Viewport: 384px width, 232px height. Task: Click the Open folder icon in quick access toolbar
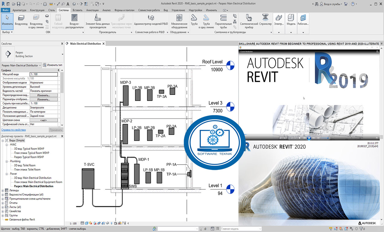[x=13, y=4]
